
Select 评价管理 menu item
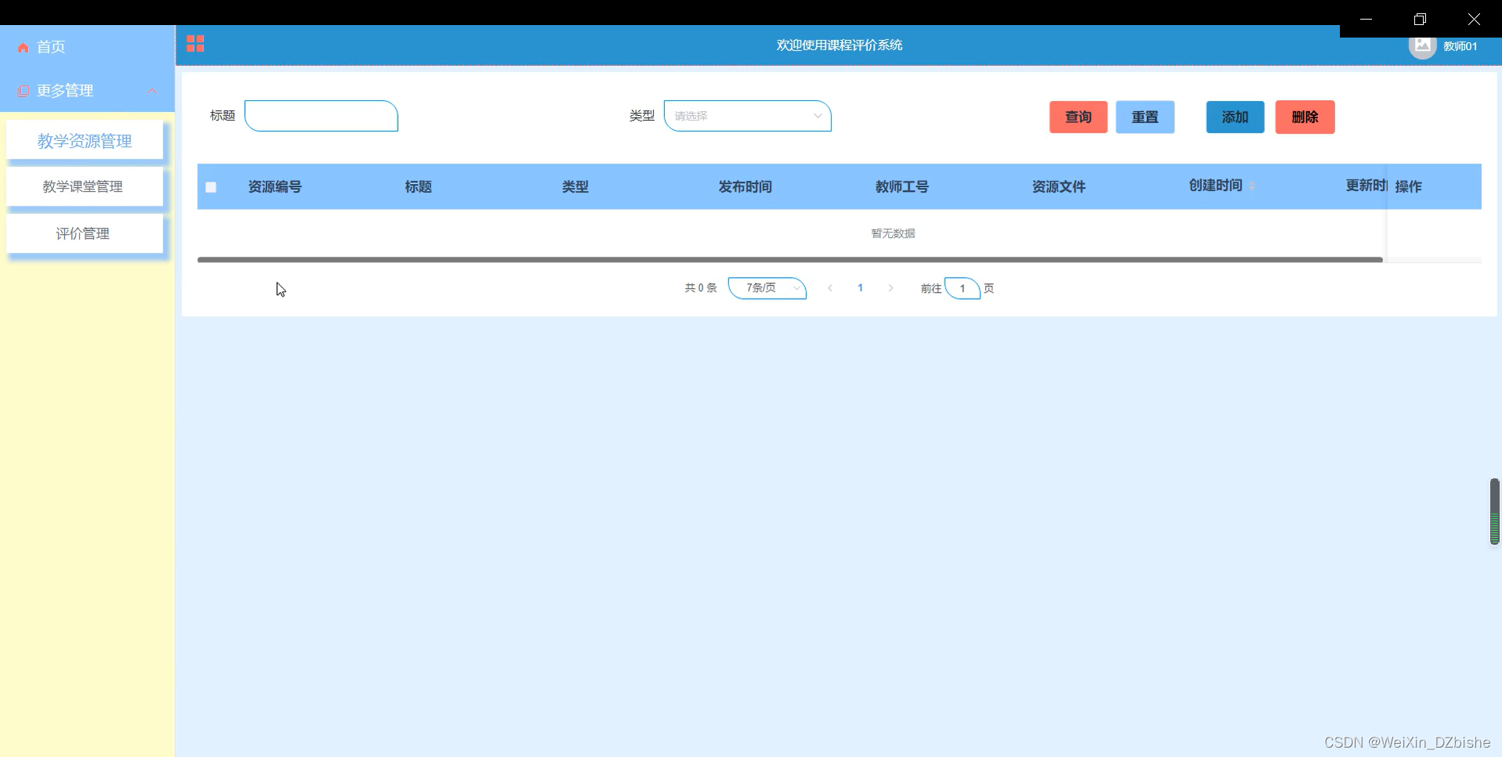pyautogui.click(x=85, y=233)
